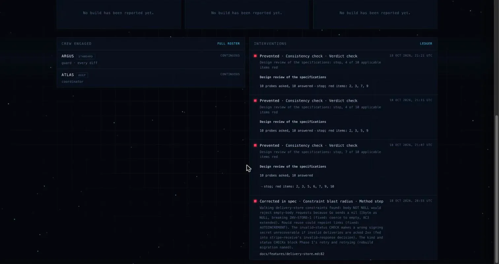
Task: Click the text 'red items: 2, 3, 7, 9'
Action: tap(348, 86)
